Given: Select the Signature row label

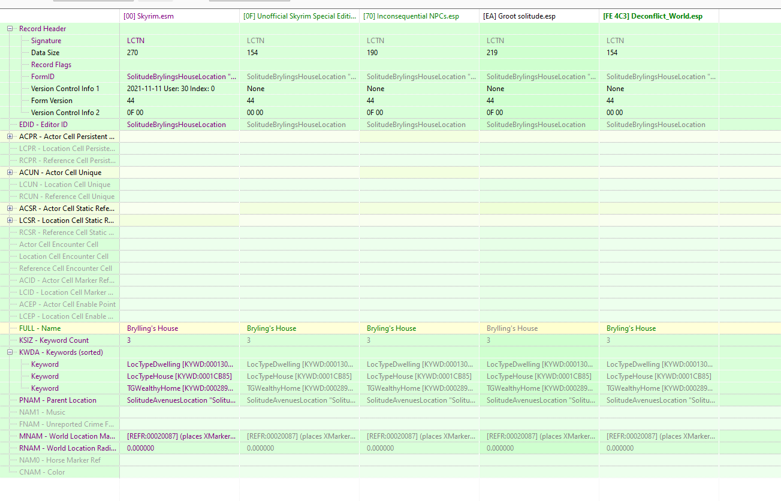Looking at the screenshot, I should (x=46, y=41).
